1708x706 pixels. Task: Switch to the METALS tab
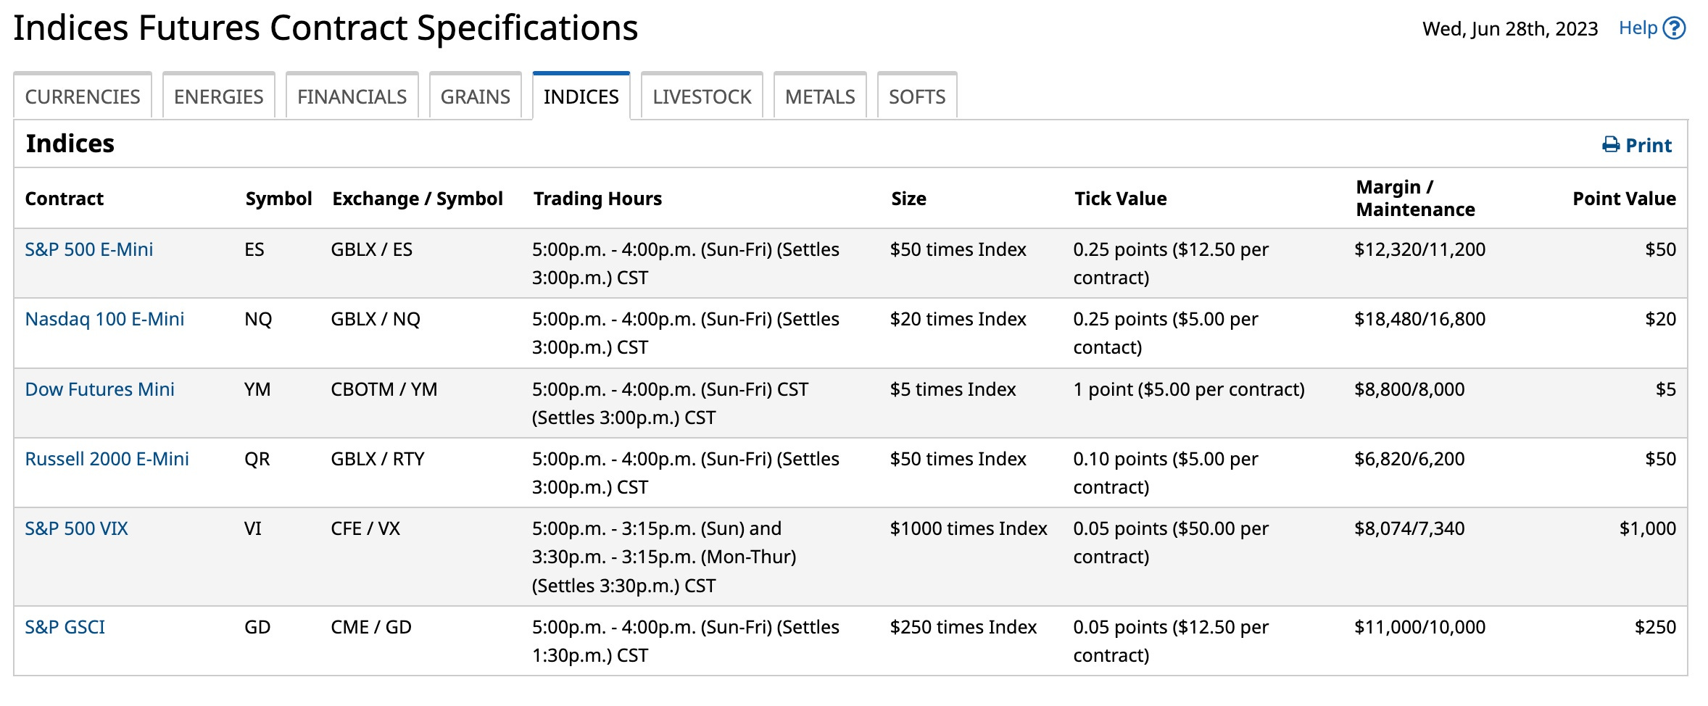[820, 96]
